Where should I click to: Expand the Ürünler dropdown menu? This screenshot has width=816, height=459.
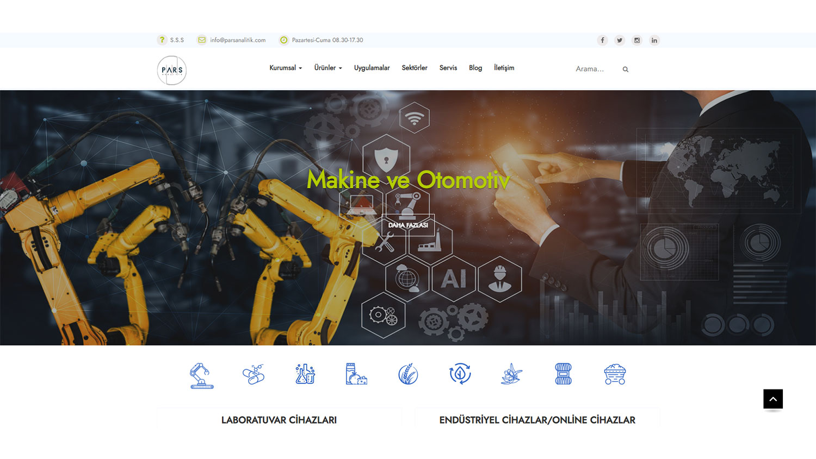[x=328, y=68]
